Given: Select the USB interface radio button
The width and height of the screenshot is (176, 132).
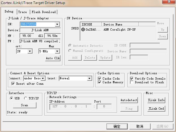Looking at the screenshot, I should 12,98.
